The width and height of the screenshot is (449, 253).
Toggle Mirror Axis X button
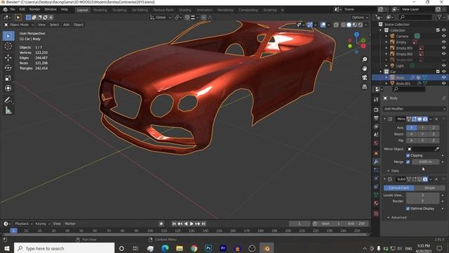tap(411, 128)
